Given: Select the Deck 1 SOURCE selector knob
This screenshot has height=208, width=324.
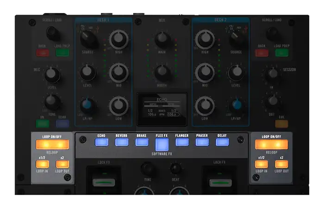Looking at the screenshot, I should pyautogui.click(x=88, y=39).
